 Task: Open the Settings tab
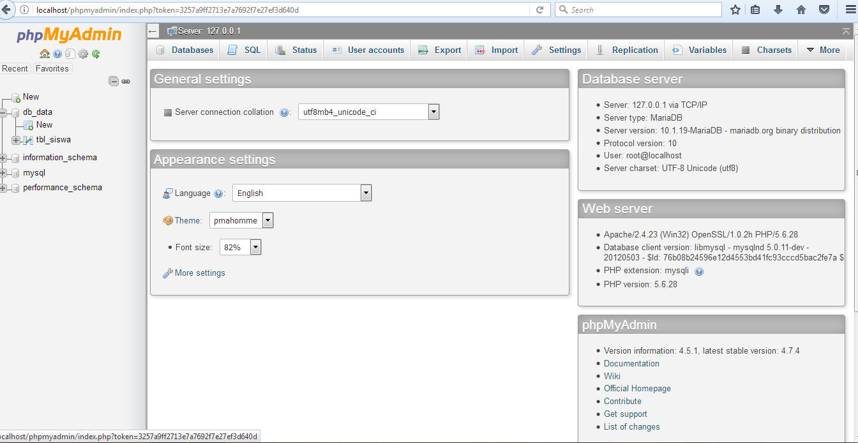tap(556, 50)
